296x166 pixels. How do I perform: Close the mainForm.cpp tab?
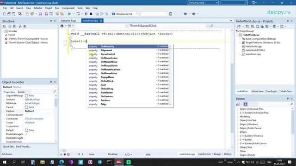pos(101,21)
